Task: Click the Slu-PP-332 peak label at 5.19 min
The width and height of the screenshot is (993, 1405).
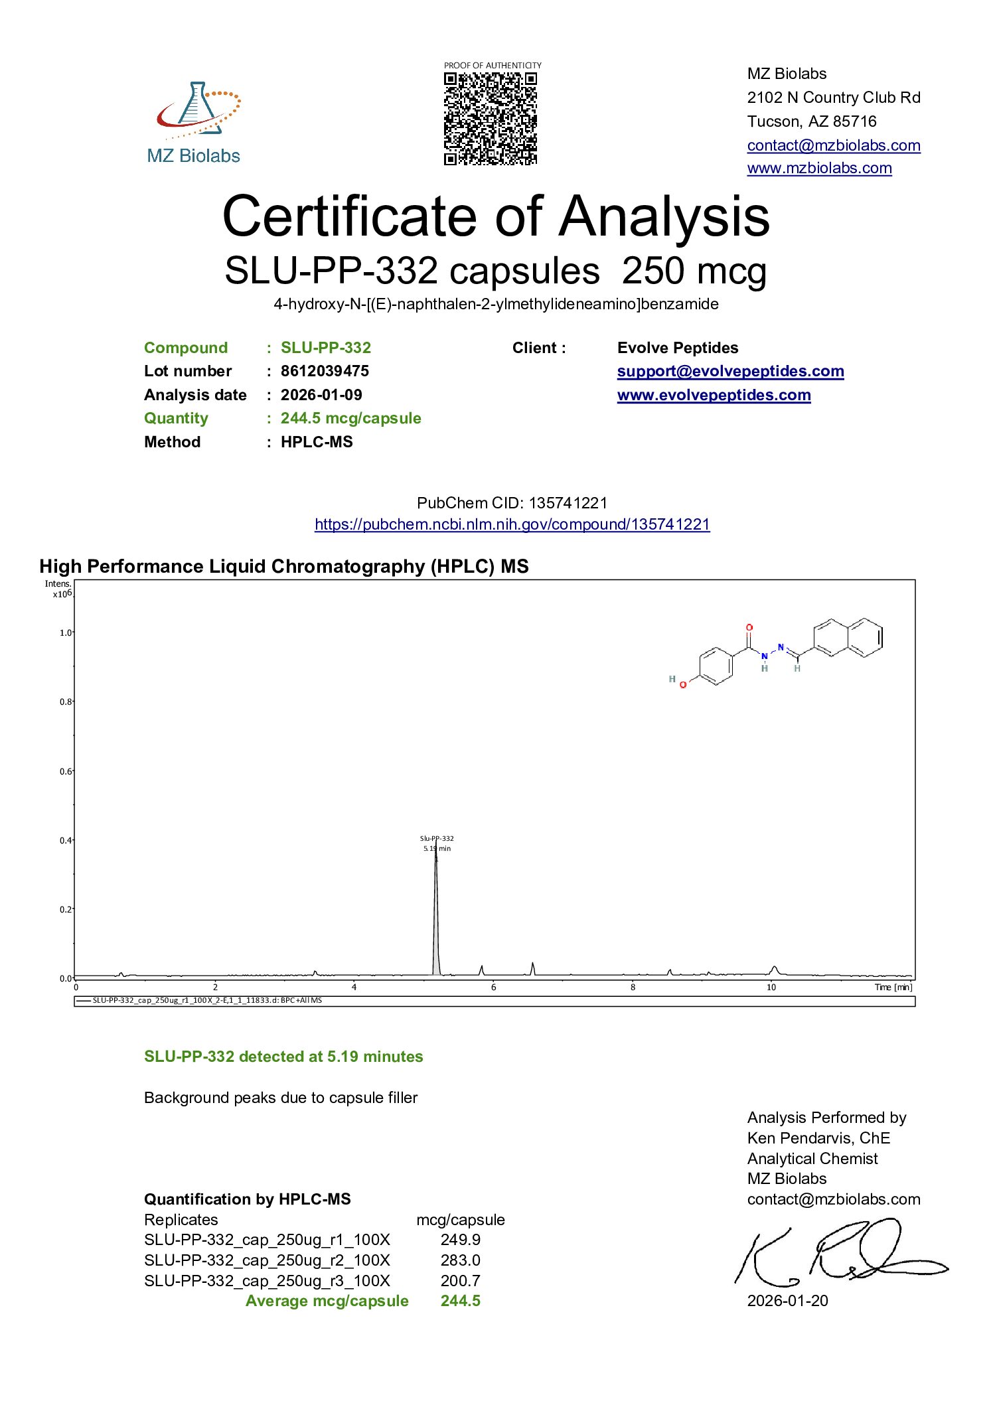Action: tap(437, 843)
